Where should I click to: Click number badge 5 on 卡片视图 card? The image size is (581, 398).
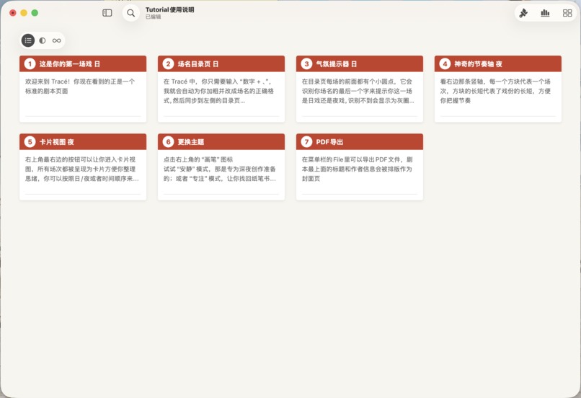(x=30, y=141)
